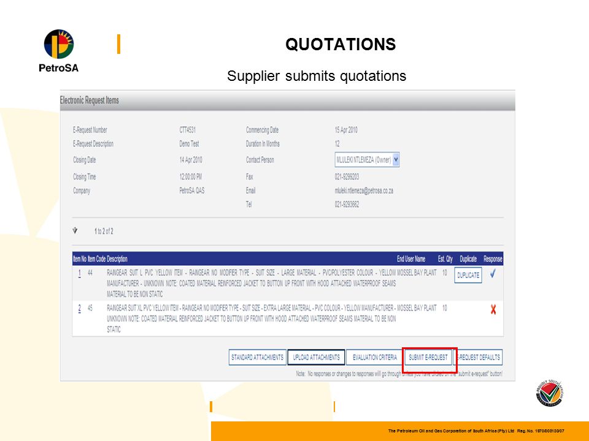
Task: Click the Evaluation Criteria button
Action: (374, 357)
